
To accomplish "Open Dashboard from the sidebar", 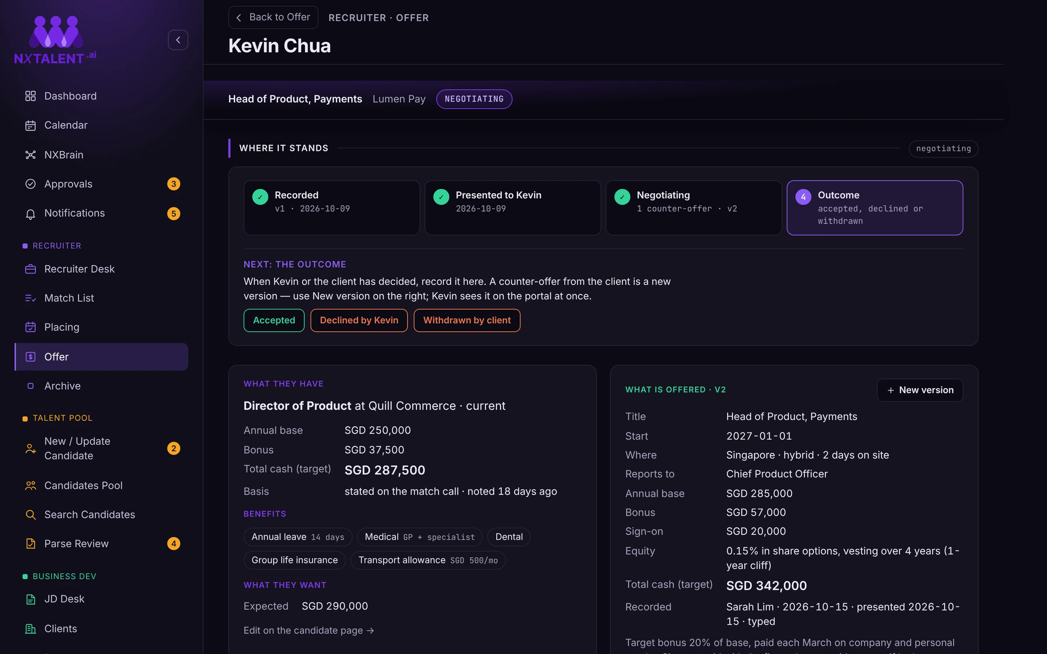I will click(x=101, y=96).
